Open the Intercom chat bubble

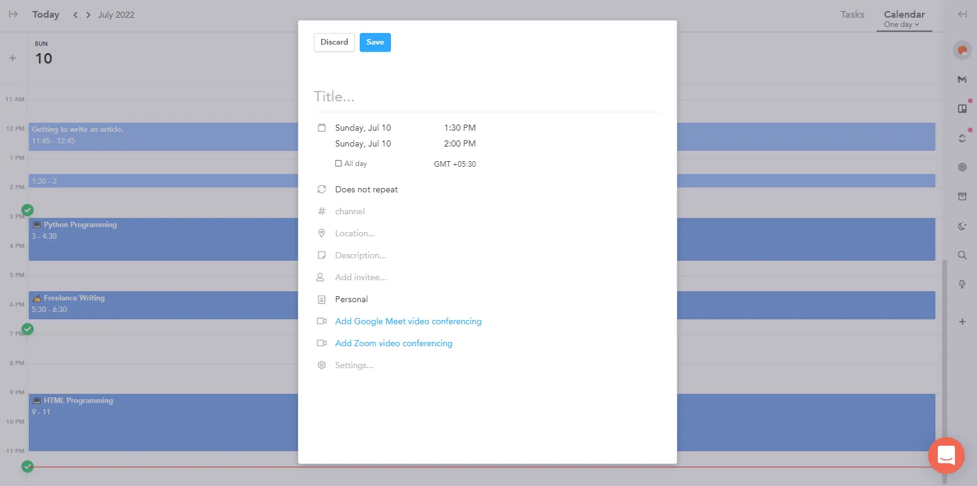[x=946, y=455]
